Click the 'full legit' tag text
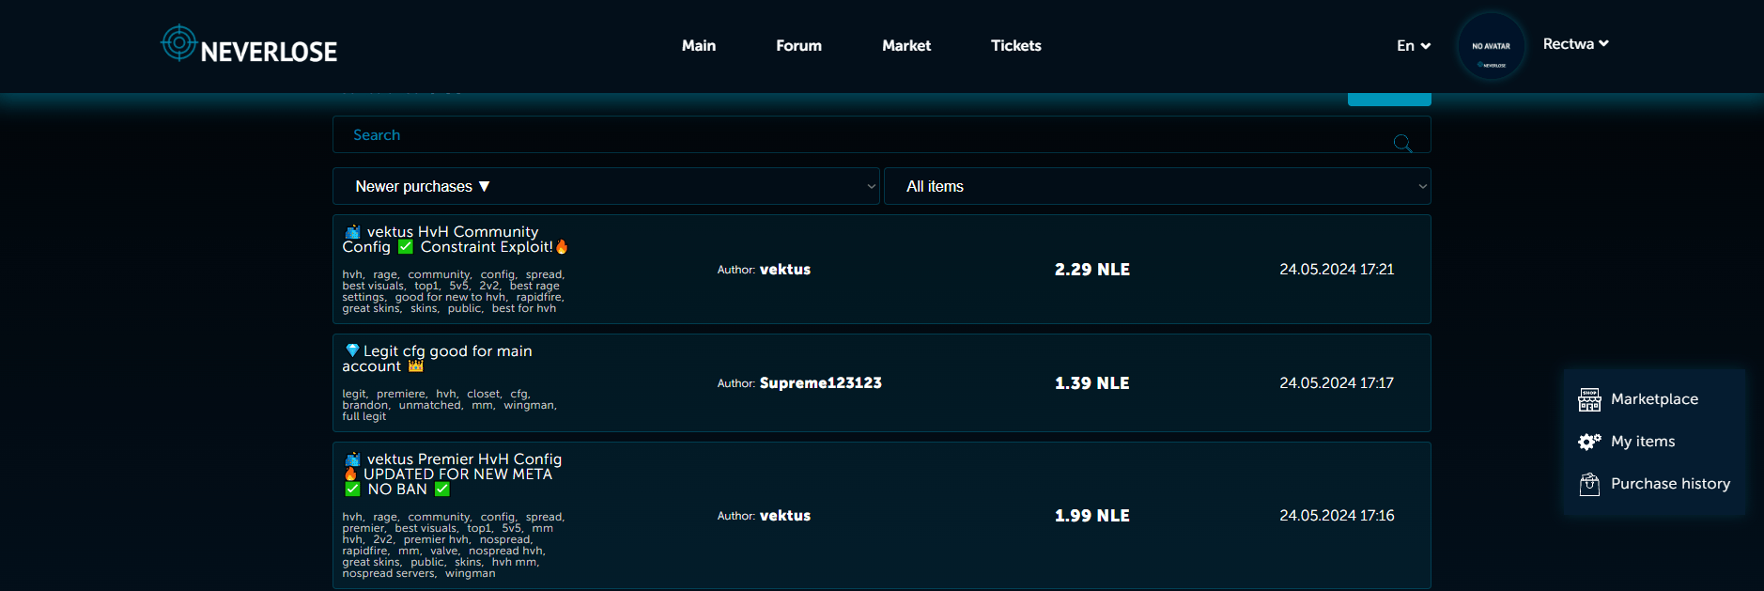 pyautogui.click(x=364, y=416)
